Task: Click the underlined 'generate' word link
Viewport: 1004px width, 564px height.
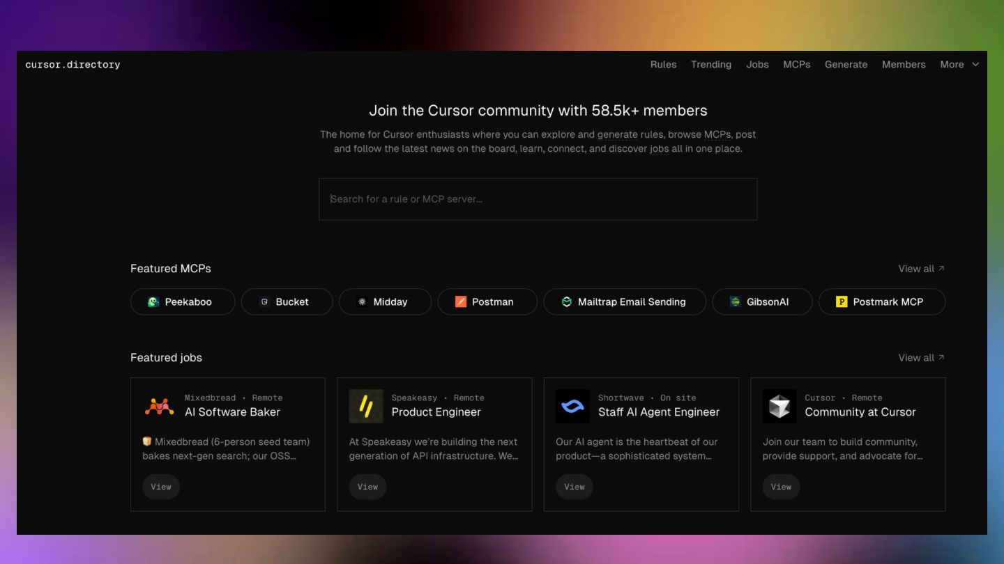Action: coord(617,134)
